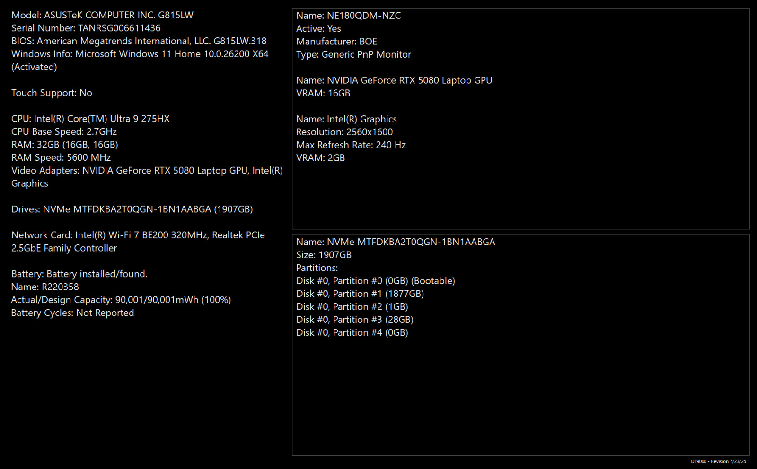
Task: Click the Battery Cycles: Not Reported line
Action: click(x=73, y=313)
